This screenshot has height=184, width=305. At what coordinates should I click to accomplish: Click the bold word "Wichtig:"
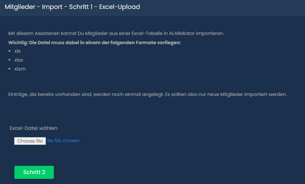point(18,42)
